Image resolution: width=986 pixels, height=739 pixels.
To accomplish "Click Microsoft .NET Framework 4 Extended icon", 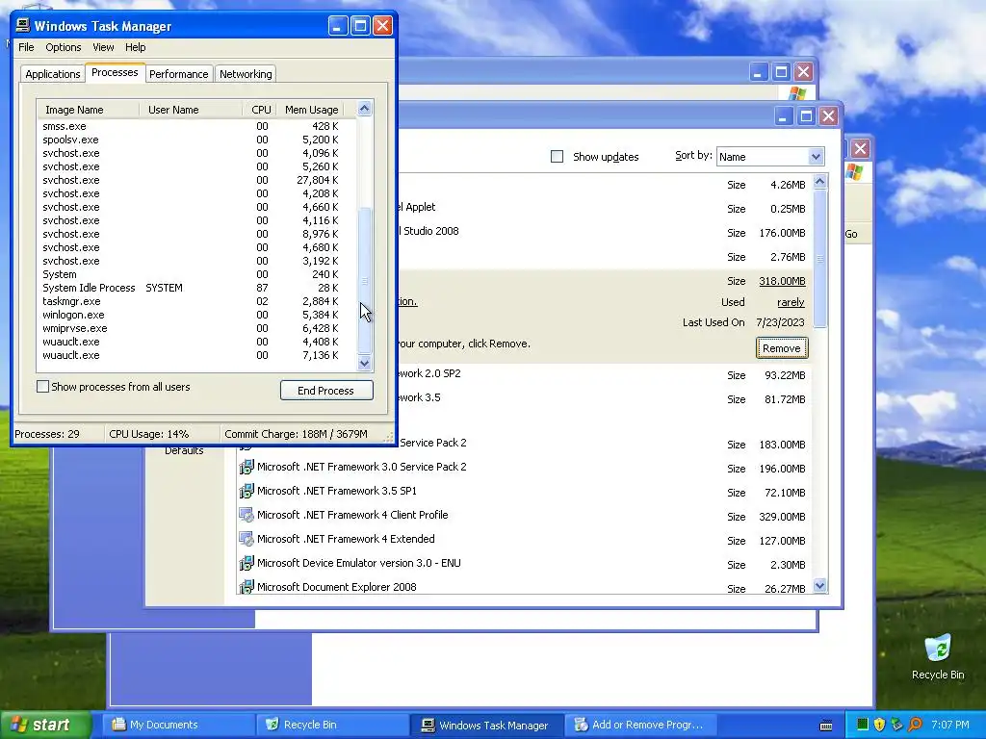I will tap(246, 539).
